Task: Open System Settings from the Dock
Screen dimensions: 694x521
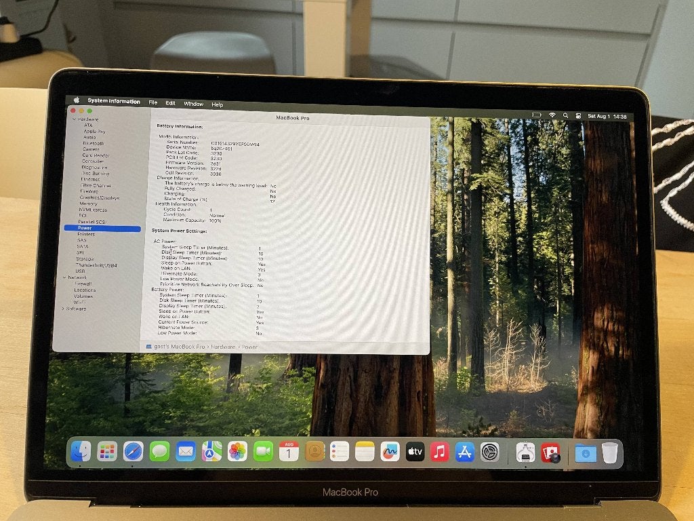Action: [490, 452]
